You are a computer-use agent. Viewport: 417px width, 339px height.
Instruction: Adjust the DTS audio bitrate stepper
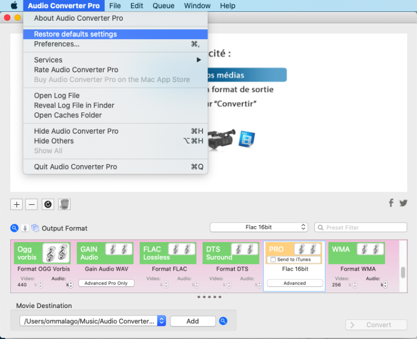[260, 285]
